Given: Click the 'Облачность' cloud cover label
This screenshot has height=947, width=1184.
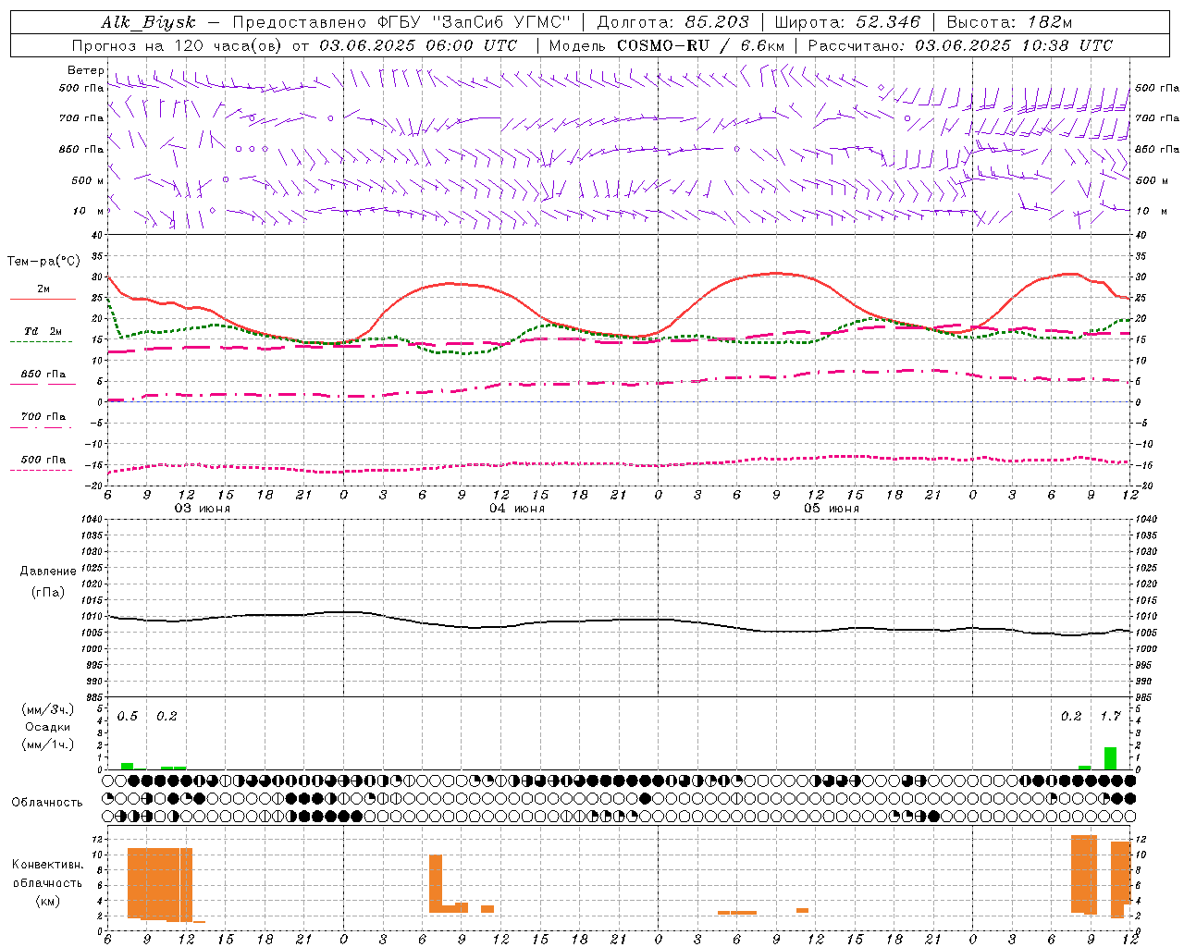Looking at the screenshot, I should (47, 803).
